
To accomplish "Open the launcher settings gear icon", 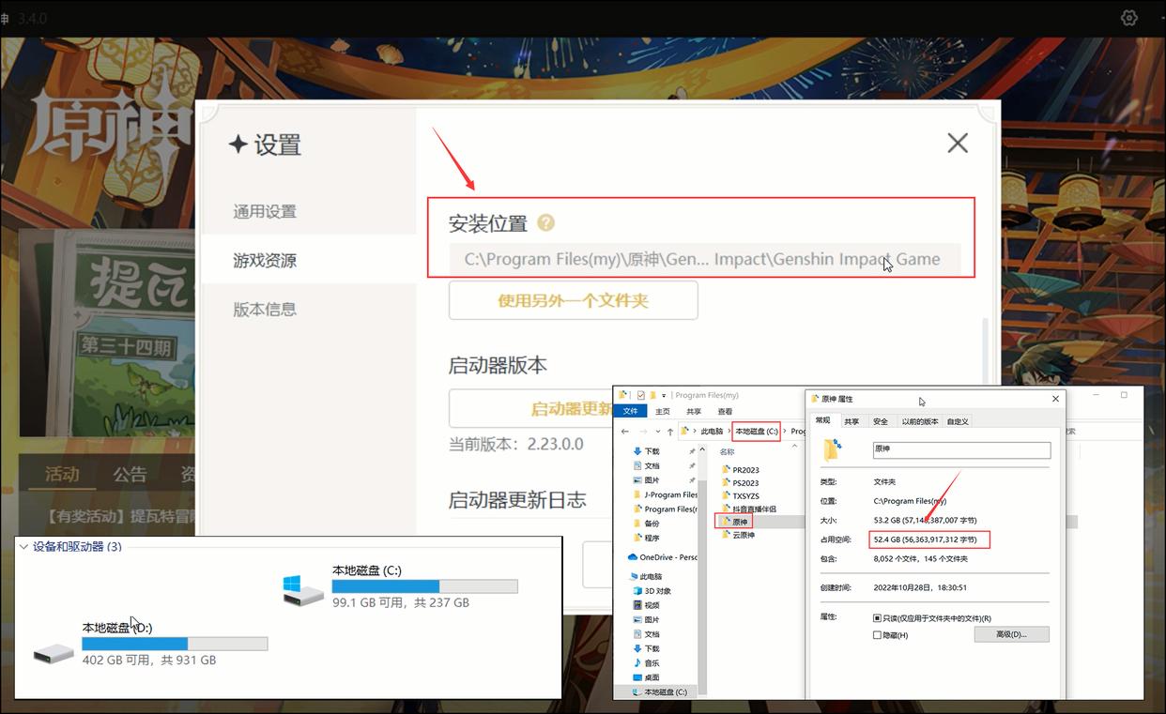I will click(1128, 17).
